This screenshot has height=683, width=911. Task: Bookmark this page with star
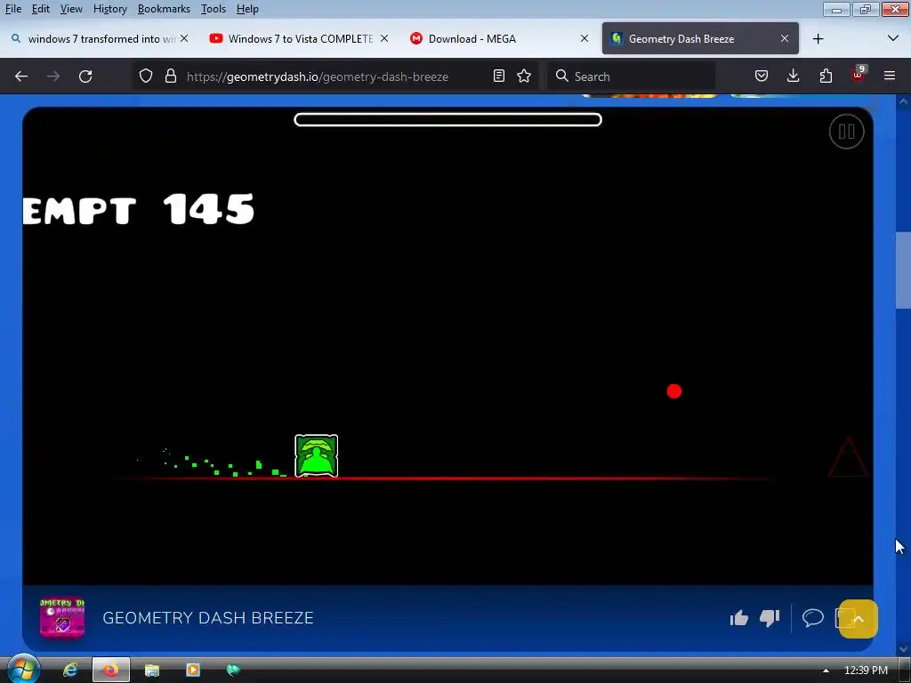(x=524, y=76)
